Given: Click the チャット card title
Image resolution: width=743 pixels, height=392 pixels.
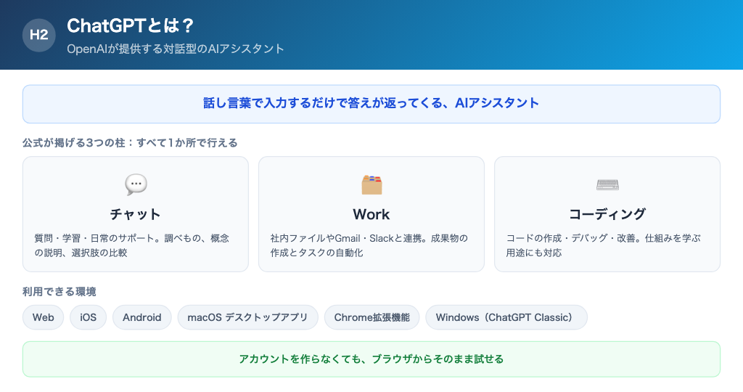Looking at the screenshot, I should pos(136,214).
